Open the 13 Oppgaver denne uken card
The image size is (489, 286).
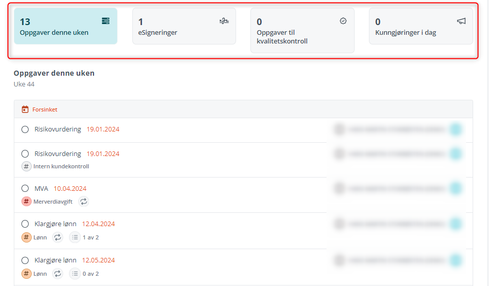coord(65,26)
